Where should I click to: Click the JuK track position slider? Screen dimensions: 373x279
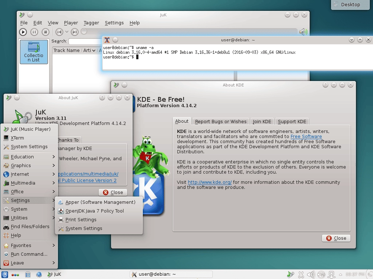click(189, 32)
